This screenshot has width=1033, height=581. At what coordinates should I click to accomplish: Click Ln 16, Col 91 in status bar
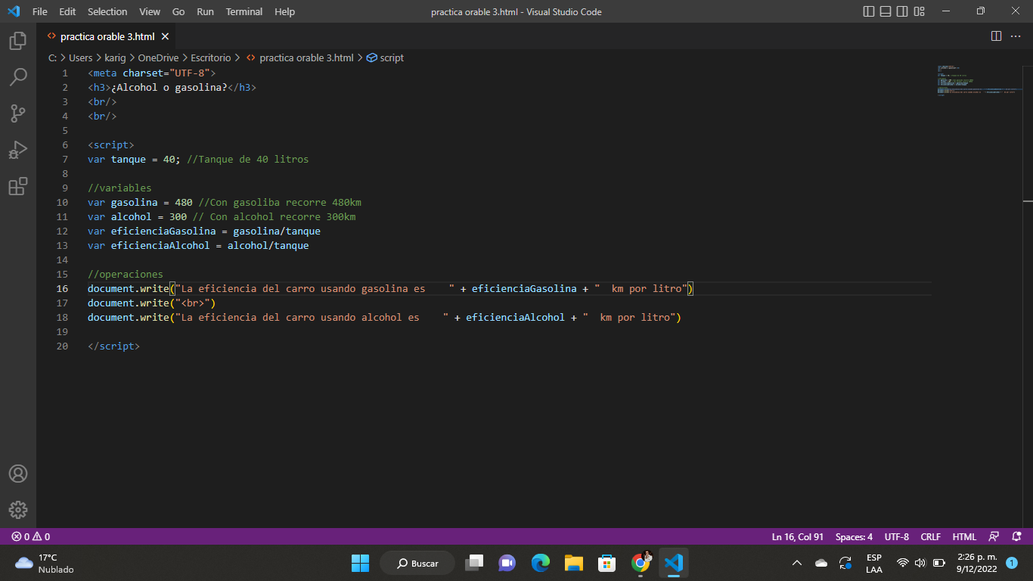click(798, 536)
